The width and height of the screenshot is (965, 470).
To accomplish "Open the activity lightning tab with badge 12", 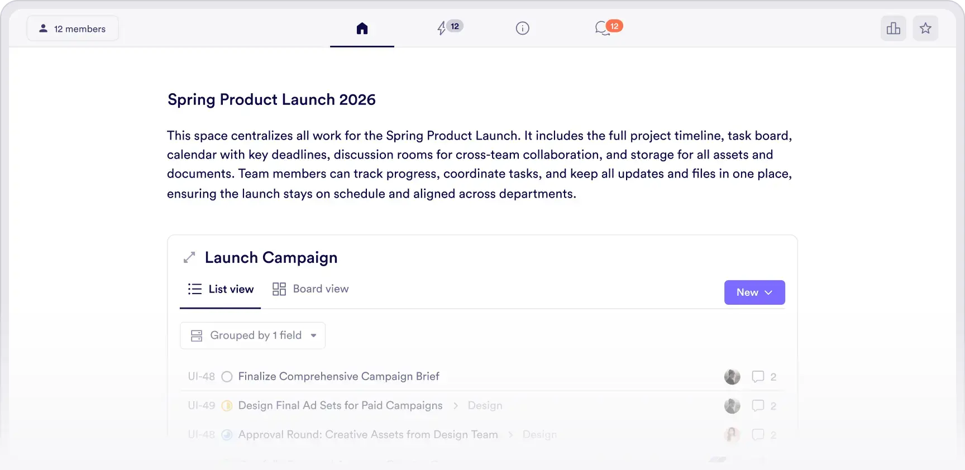I will pos(450,27).
